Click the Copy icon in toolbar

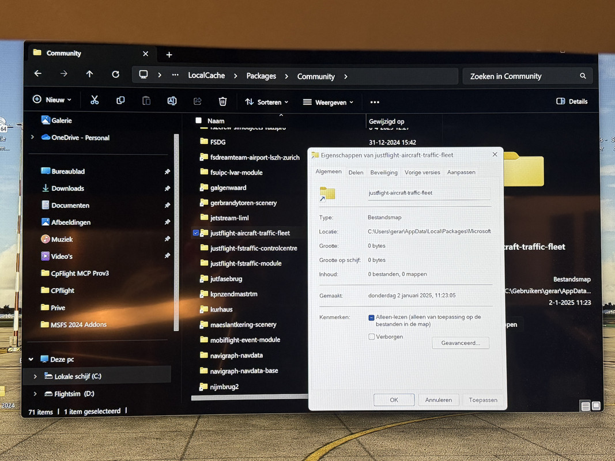[x=120, y=101]
